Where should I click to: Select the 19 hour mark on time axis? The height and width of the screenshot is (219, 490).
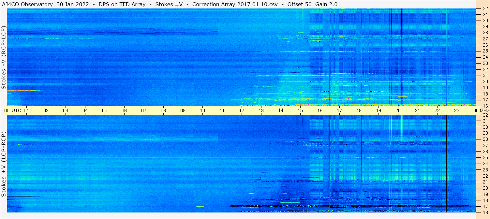point(379,110)
